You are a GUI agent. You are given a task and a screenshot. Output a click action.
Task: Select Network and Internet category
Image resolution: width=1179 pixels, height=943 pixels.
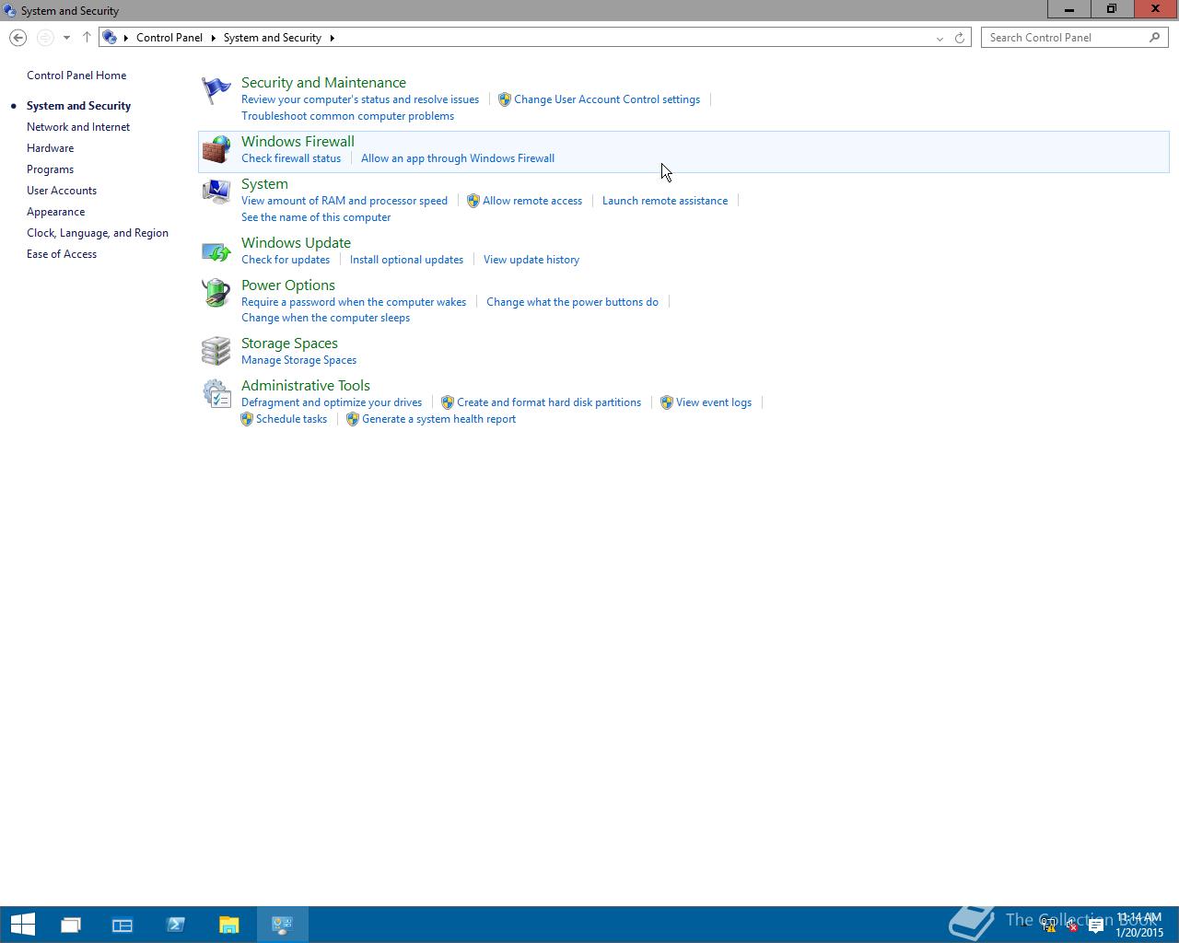point(78,127)
